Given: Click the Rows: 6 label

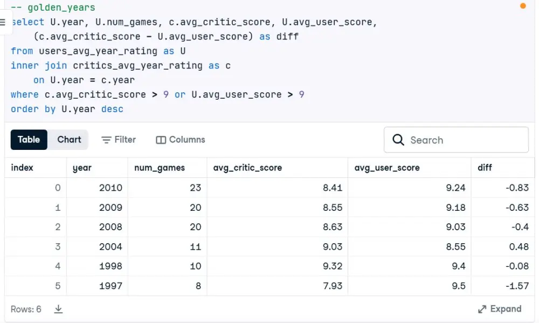Looking at the screenshot, I should (x=26, y=308).
